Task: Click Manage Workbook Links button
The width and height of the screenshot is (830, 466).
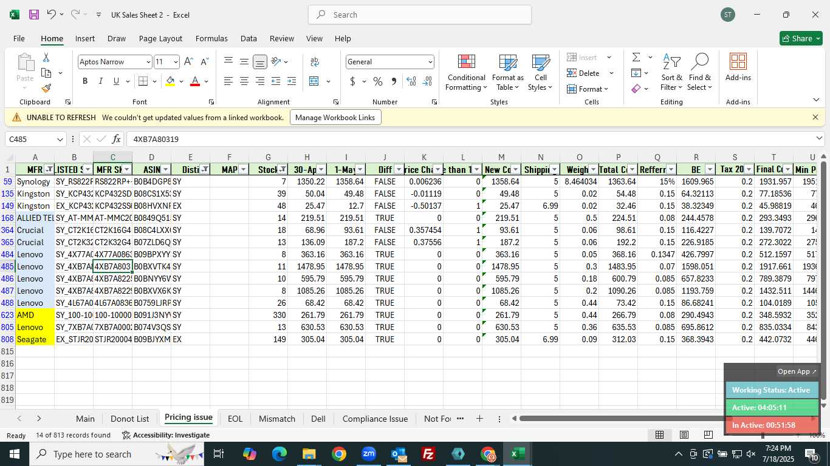Action: (x=335, y=117)
